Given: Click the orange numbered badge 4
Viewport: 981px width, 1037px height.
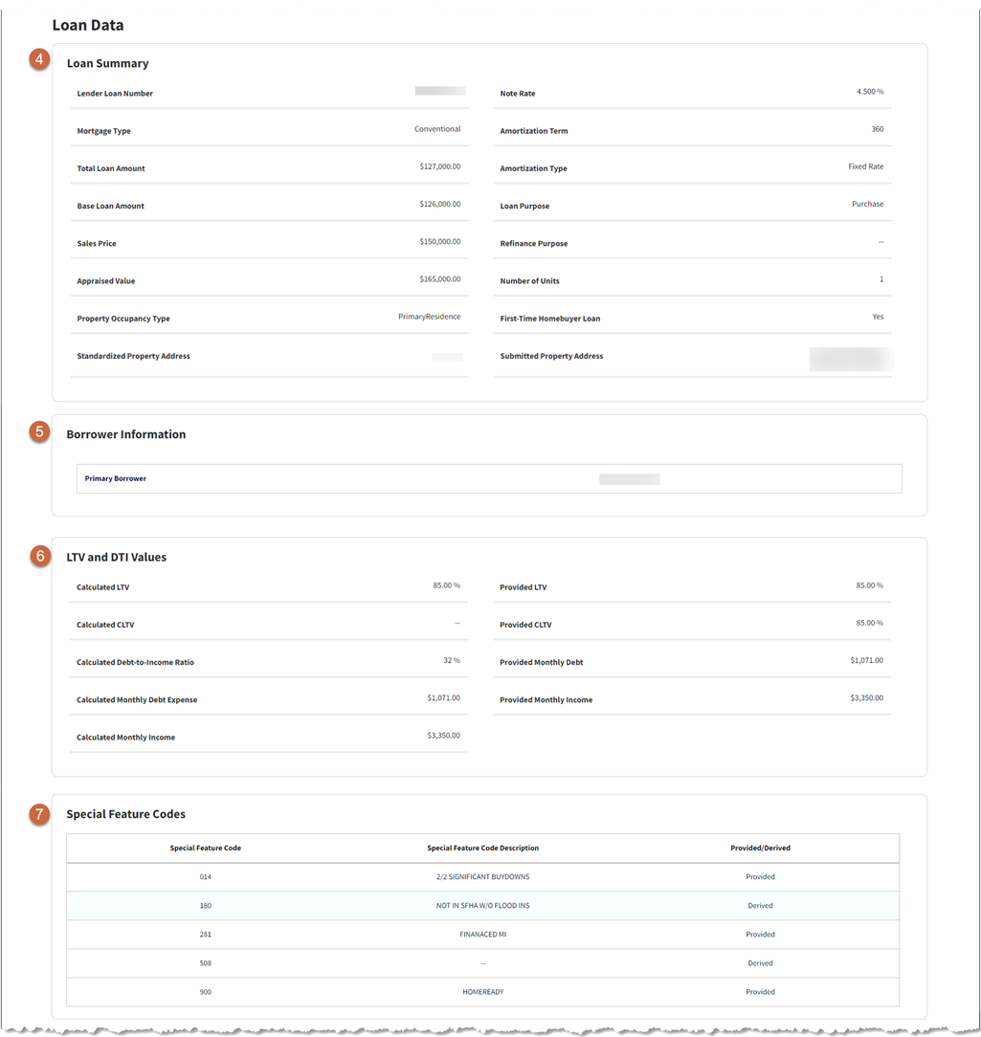Looking at the screenshot, I should point(39,59).
